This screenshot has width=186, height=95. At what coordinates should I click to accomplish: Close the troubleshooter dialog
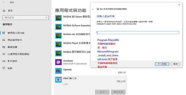click(x=179, y=5)
